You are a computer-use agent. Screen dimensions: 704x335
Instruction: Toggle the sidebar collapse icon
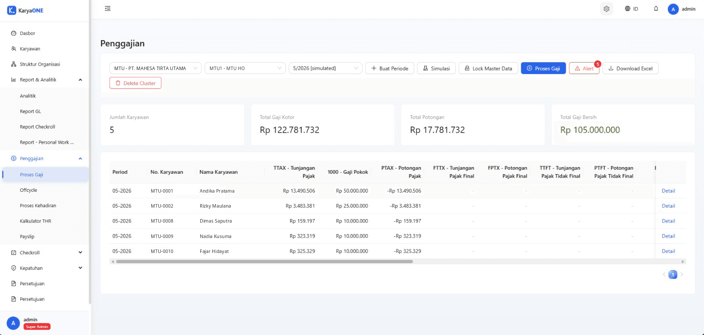(108, 8)
